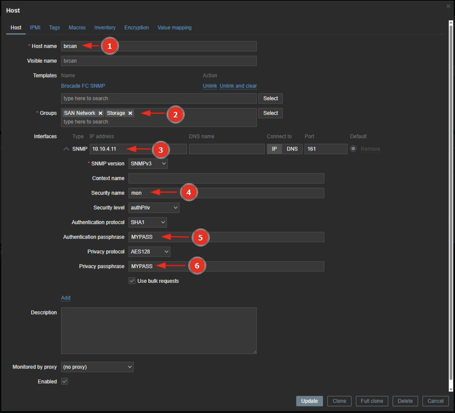Open the SNMP version dropdown

(148, 164)
